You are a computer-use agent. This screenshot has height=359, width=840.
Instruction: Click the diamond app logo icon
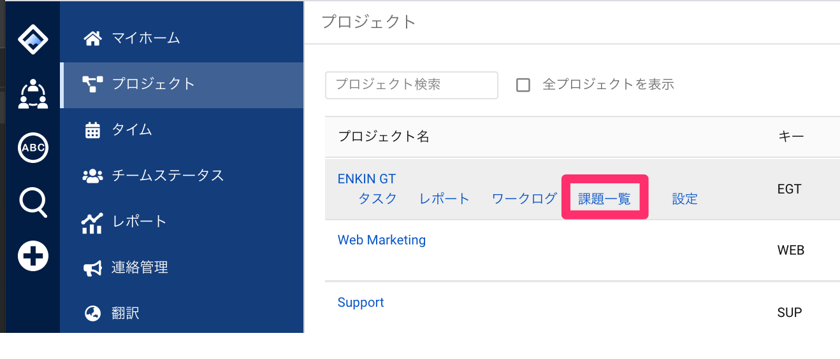click(33, 39)
